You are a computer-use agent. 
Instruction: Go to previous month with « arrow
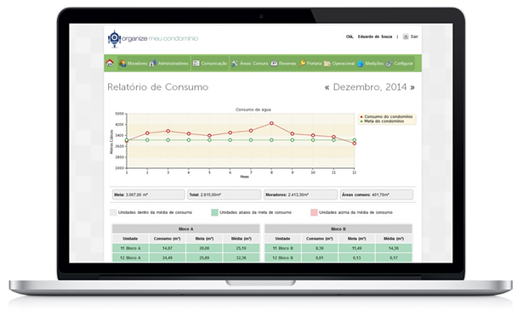(327, 87)
